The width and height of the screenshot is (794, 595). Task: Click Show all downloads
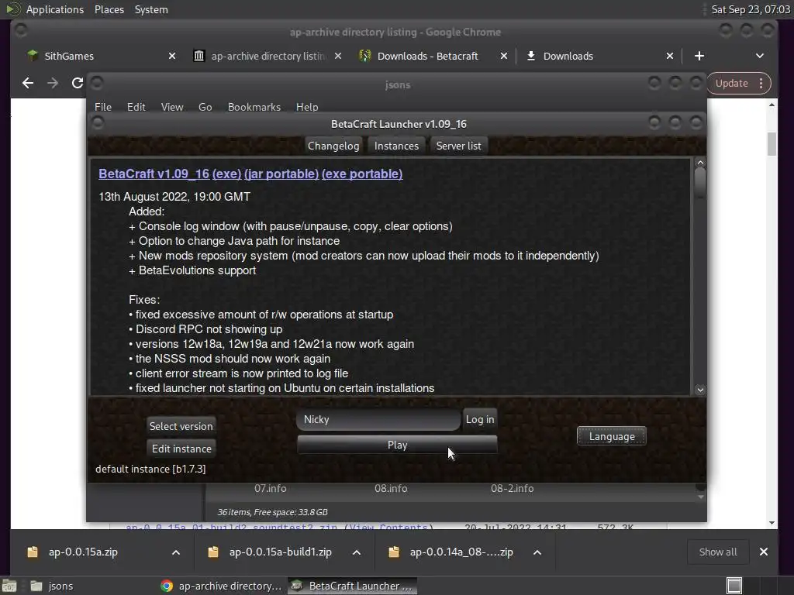tap(718, 552)
